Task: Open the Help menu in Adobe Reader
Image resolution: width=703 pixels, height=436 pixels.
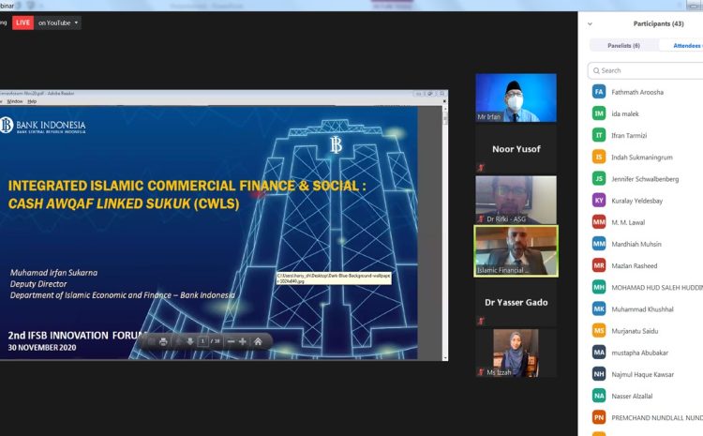Action: click(32, 101)
